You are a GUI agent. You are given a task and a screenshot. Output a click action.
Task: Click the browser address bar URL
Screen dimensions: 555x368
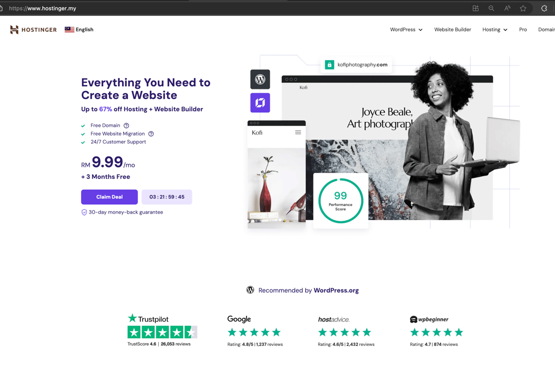pos(42,8)
